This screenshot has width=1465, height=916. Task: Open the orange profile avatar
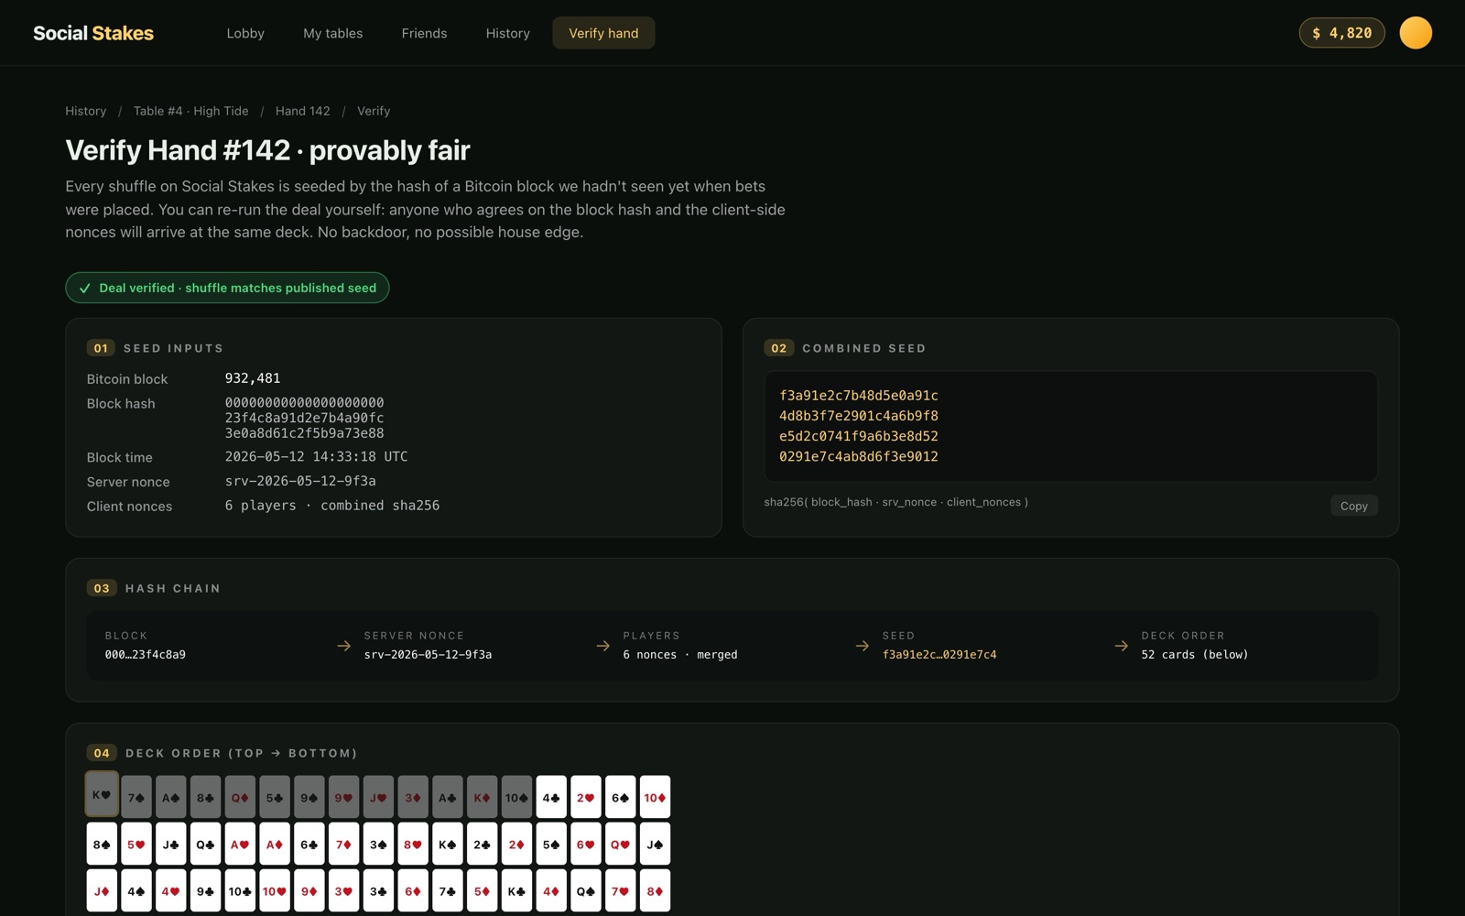point(1416,33)
